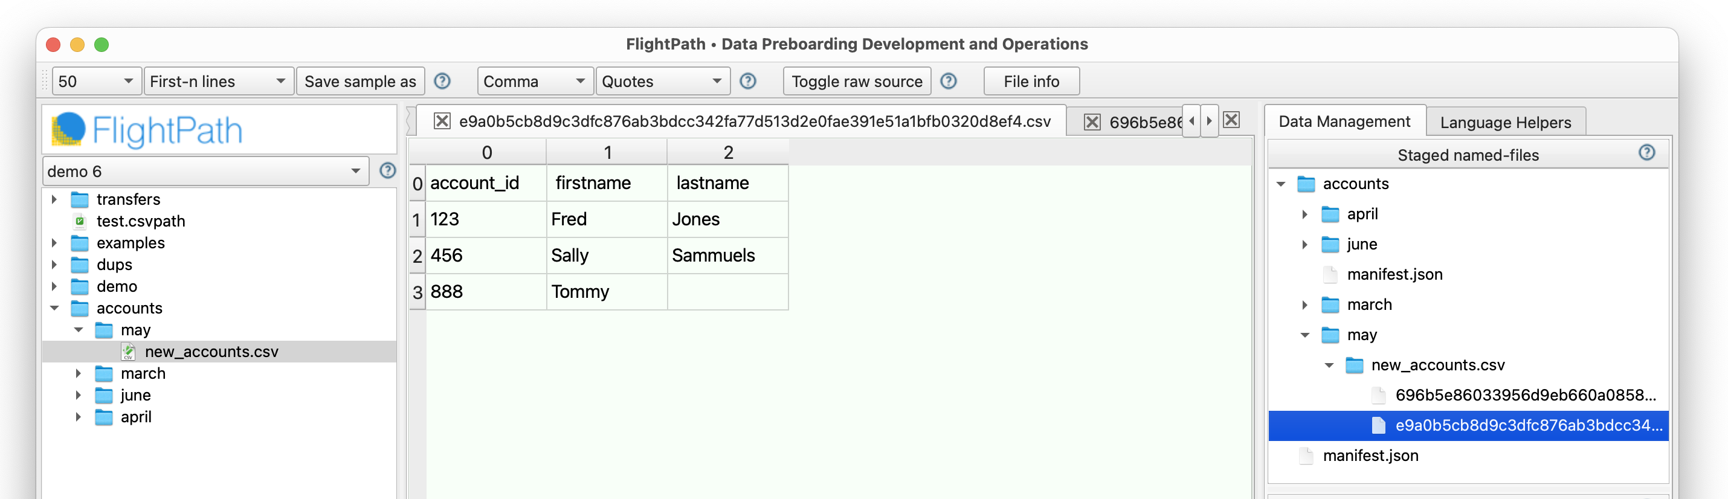Open help for Staged named-files panel
This screenshot has width=1728, height=499.
1646,153
